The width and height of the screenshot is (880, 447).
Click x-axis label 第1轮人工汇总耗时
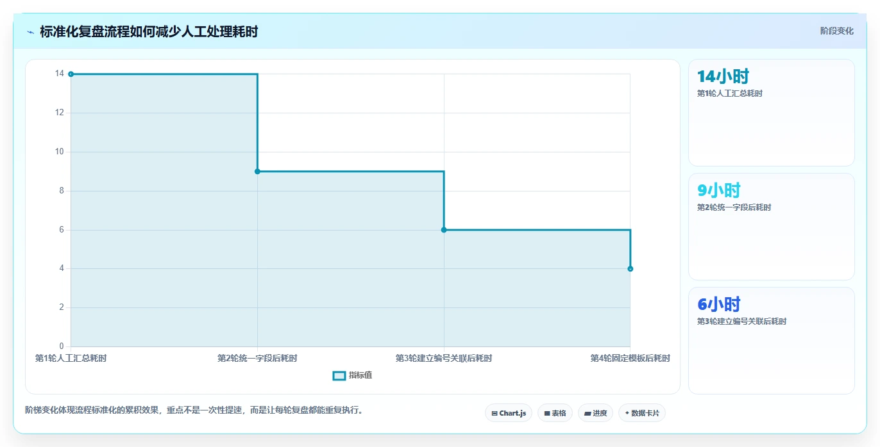[71, 359]
